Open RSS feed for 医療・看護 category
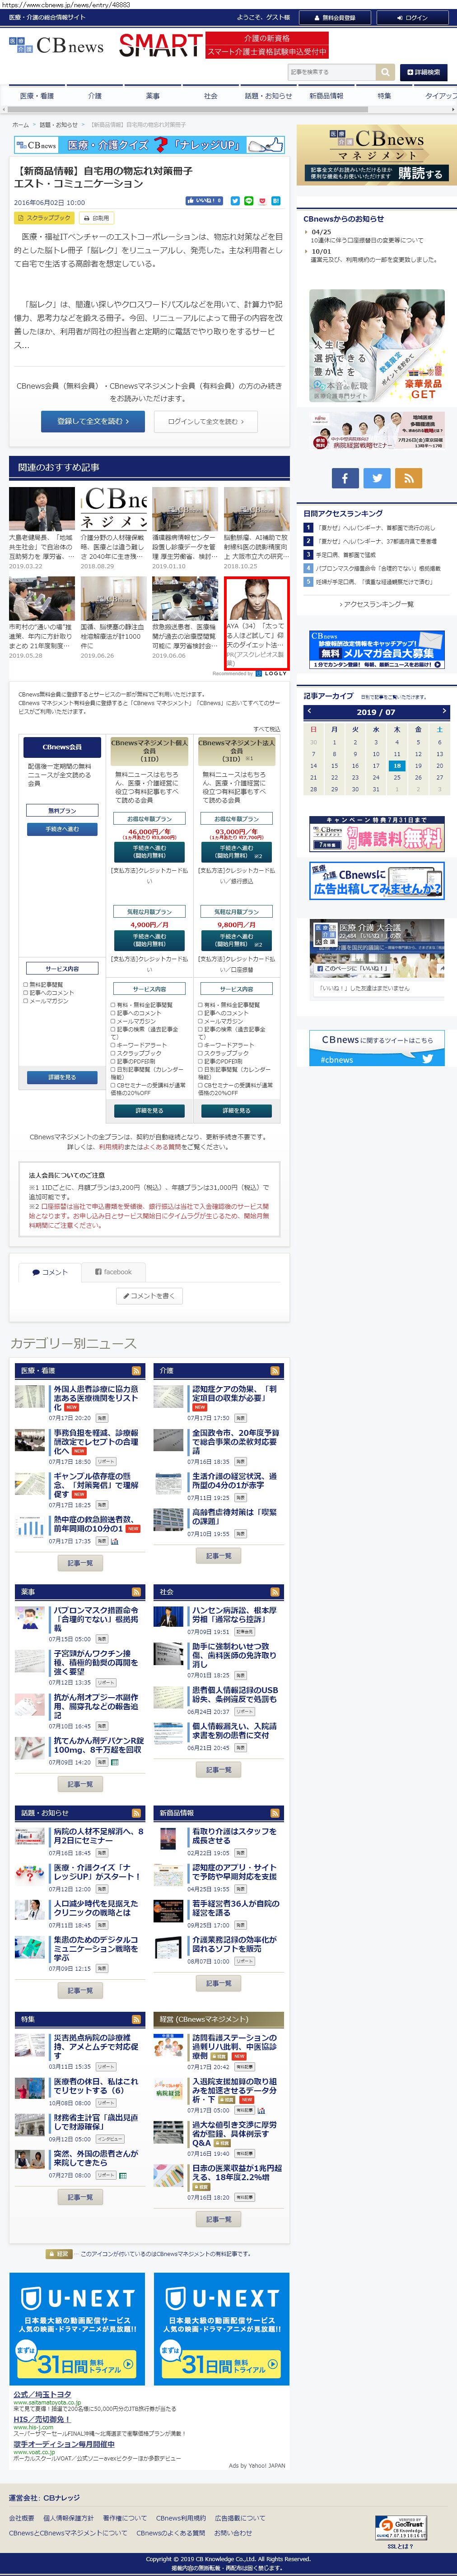This screenshot has width=457, height=2576. pyautogui.click(x=137, y=1370)
